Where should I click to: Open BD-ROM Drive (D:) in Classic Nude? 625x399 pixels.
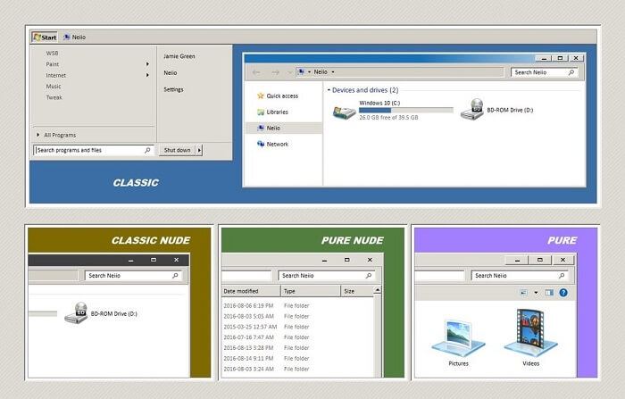pyautogui.click(x=101, y=313)
